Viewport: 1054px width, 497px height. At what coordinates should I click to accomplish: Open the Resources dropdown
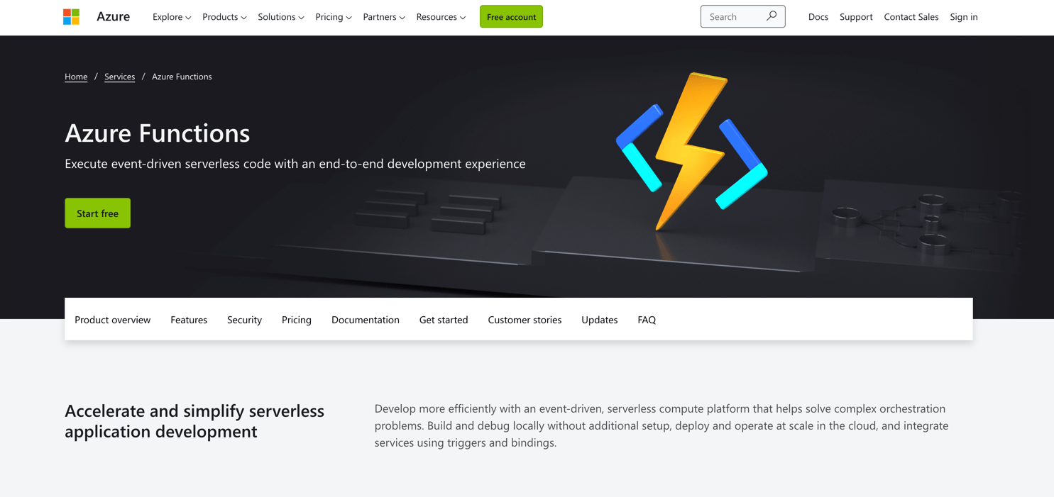tap(440, 16)
